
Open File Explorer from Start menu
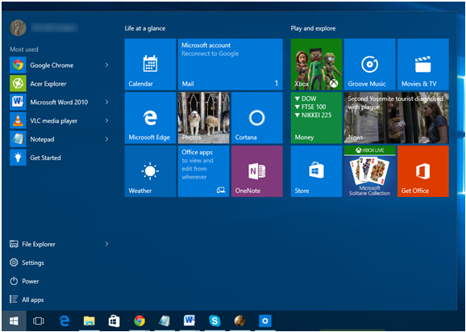(x=33, y=244)
